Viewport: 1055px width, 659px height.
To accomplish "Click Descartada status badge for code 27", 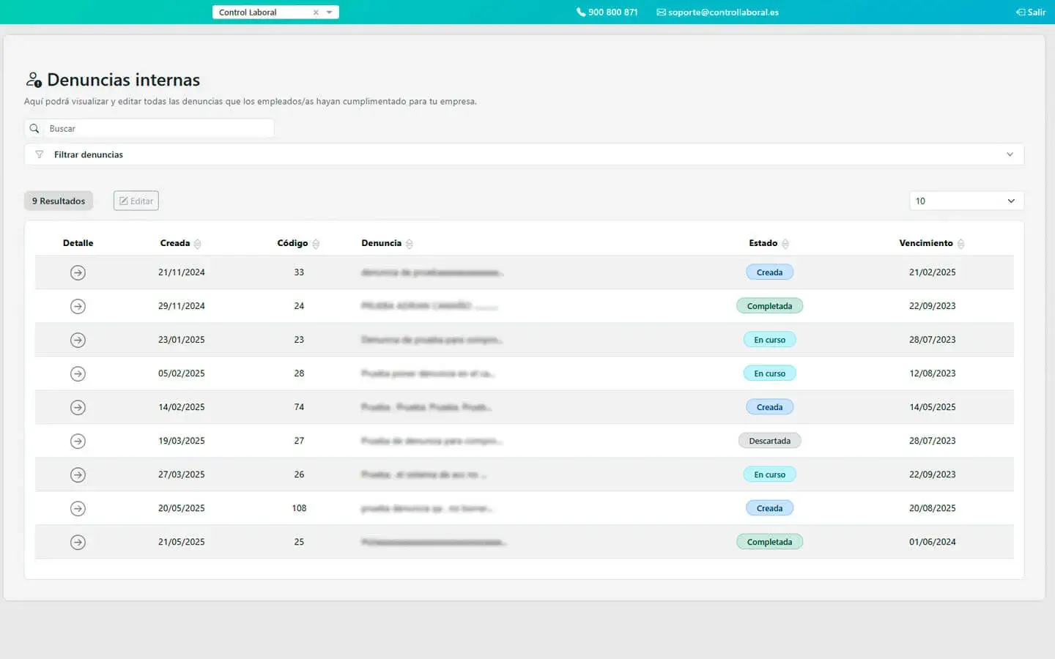I will (769, 441).
